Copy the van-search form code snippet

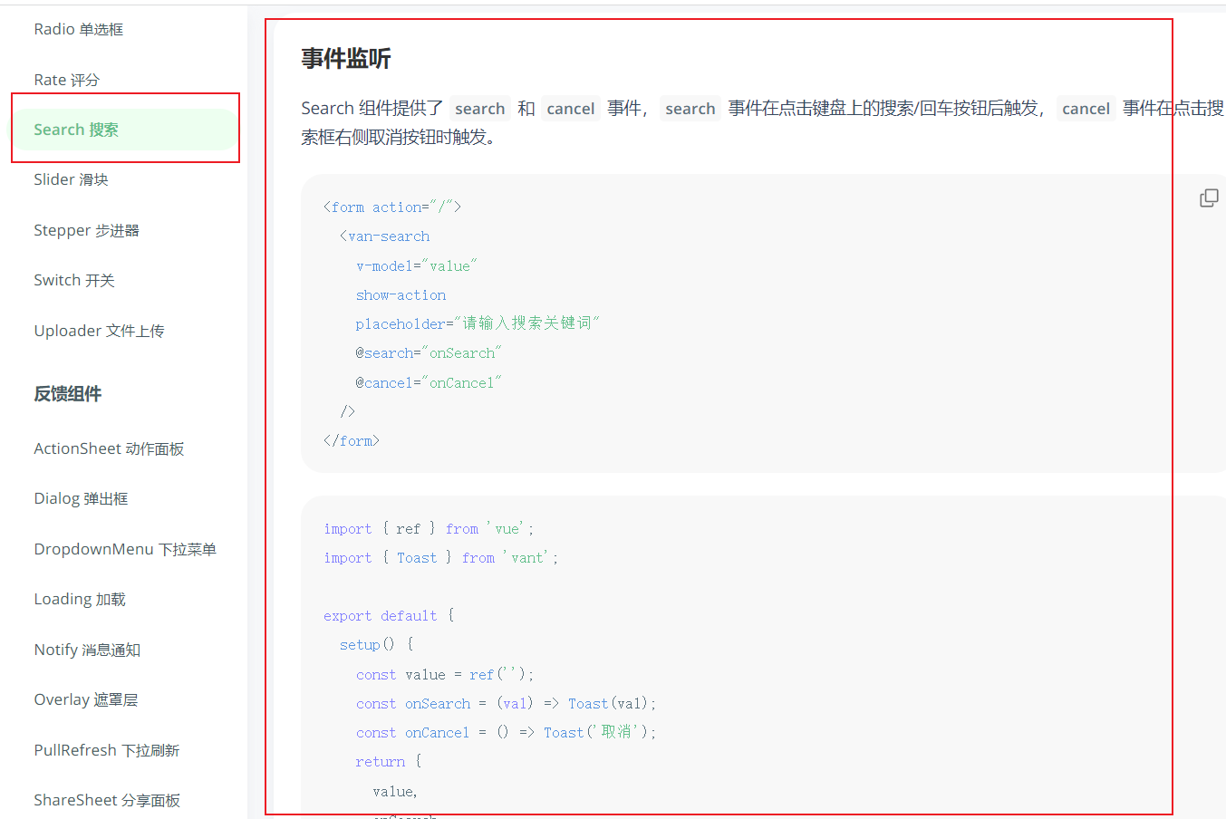pos(1209,198)
